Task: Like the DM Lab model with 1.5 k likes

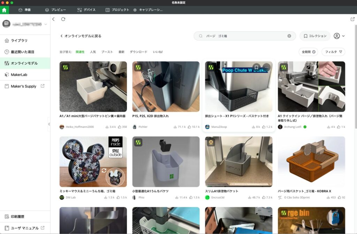Action: 118,197
